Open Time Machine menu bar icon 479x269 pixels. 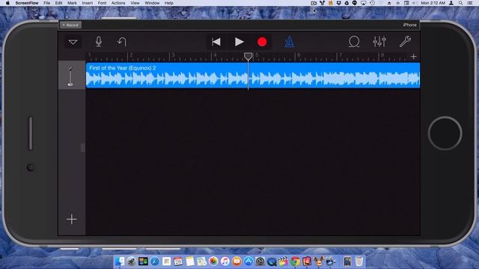[372, 3]
